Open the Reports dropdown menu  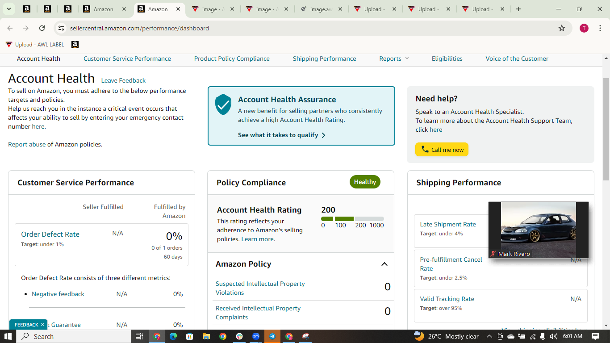pyautogui.click(x=394, y=59)
